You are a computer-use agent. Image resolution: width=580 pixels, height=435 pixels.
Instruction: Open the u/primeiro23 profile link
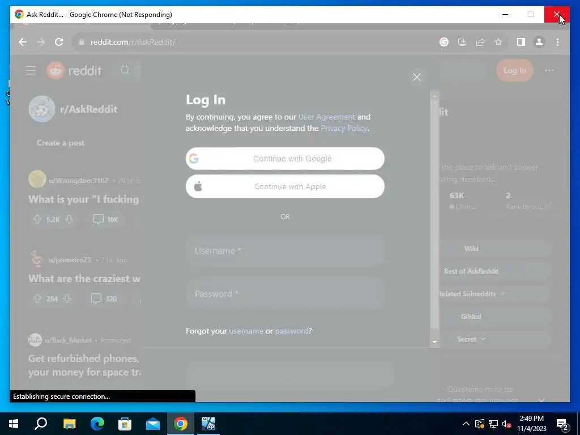[70, 260]
